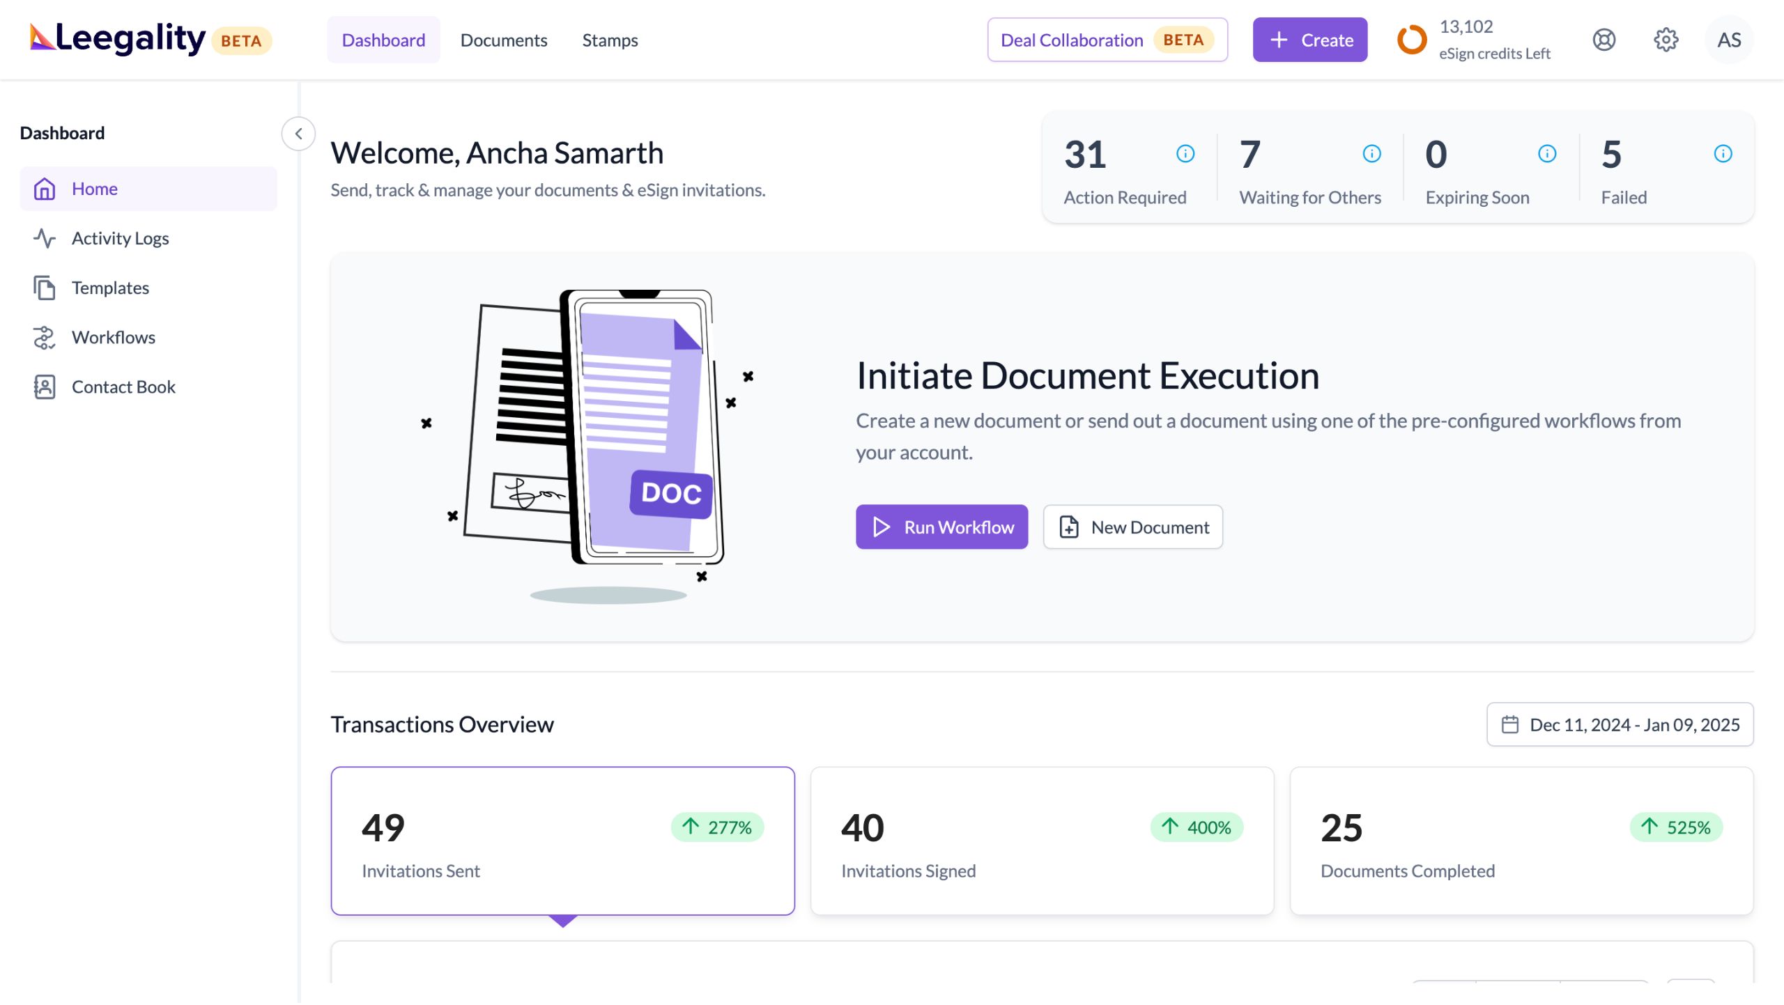Click the Run Workflow button

(941, 527)
